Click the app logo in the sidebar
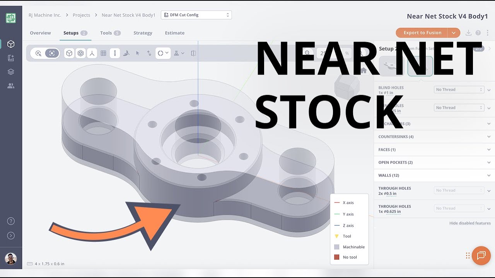Image resolution: width=495 pixels, height=278 pixels. (11, 18)
